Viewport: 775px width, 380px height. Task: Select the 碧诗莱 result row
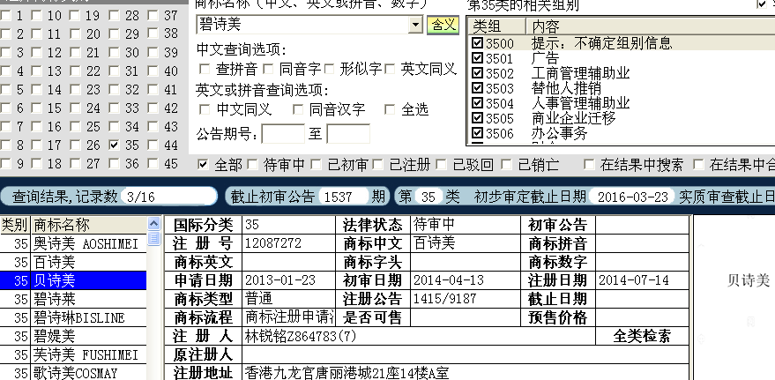(73, 299)
